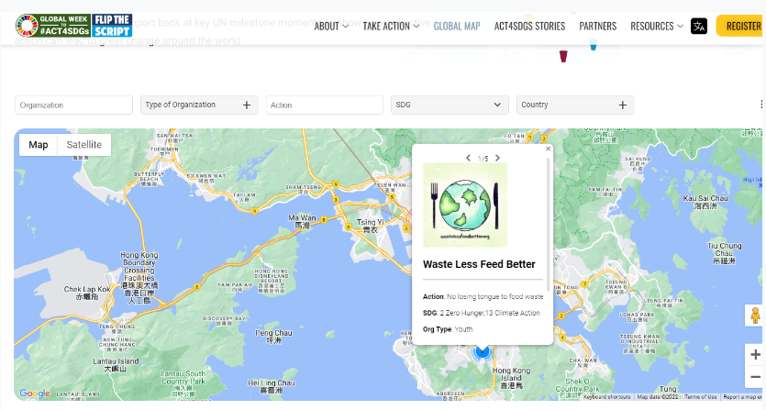Screen dimensions: 766x410
Task: Expand the Resources menu
Action: [x=657, y=26]
